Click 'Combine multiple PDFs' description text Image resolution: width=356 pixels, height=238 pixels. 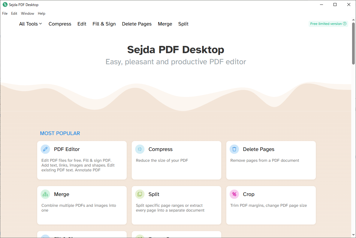79,208
